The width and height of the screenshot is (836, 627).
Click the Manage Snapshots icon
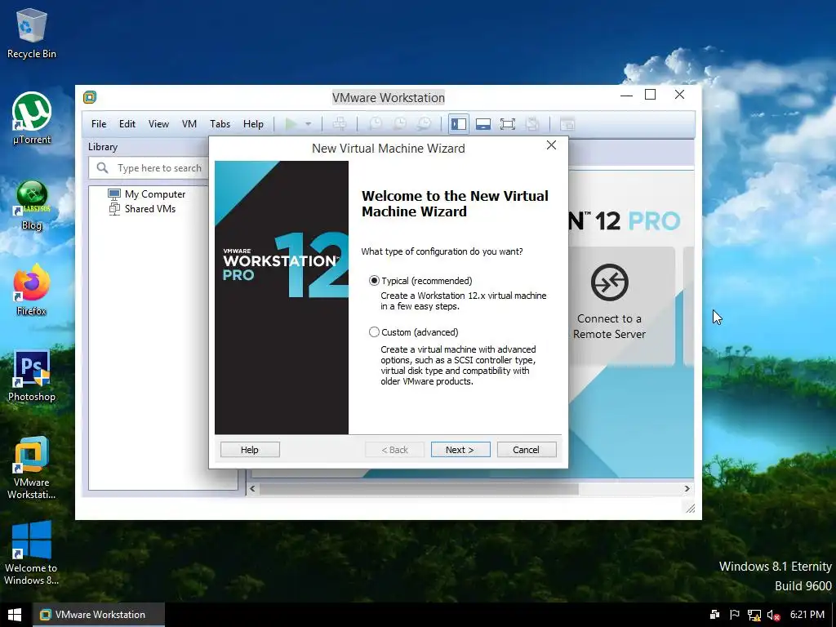tap(425, 124)
